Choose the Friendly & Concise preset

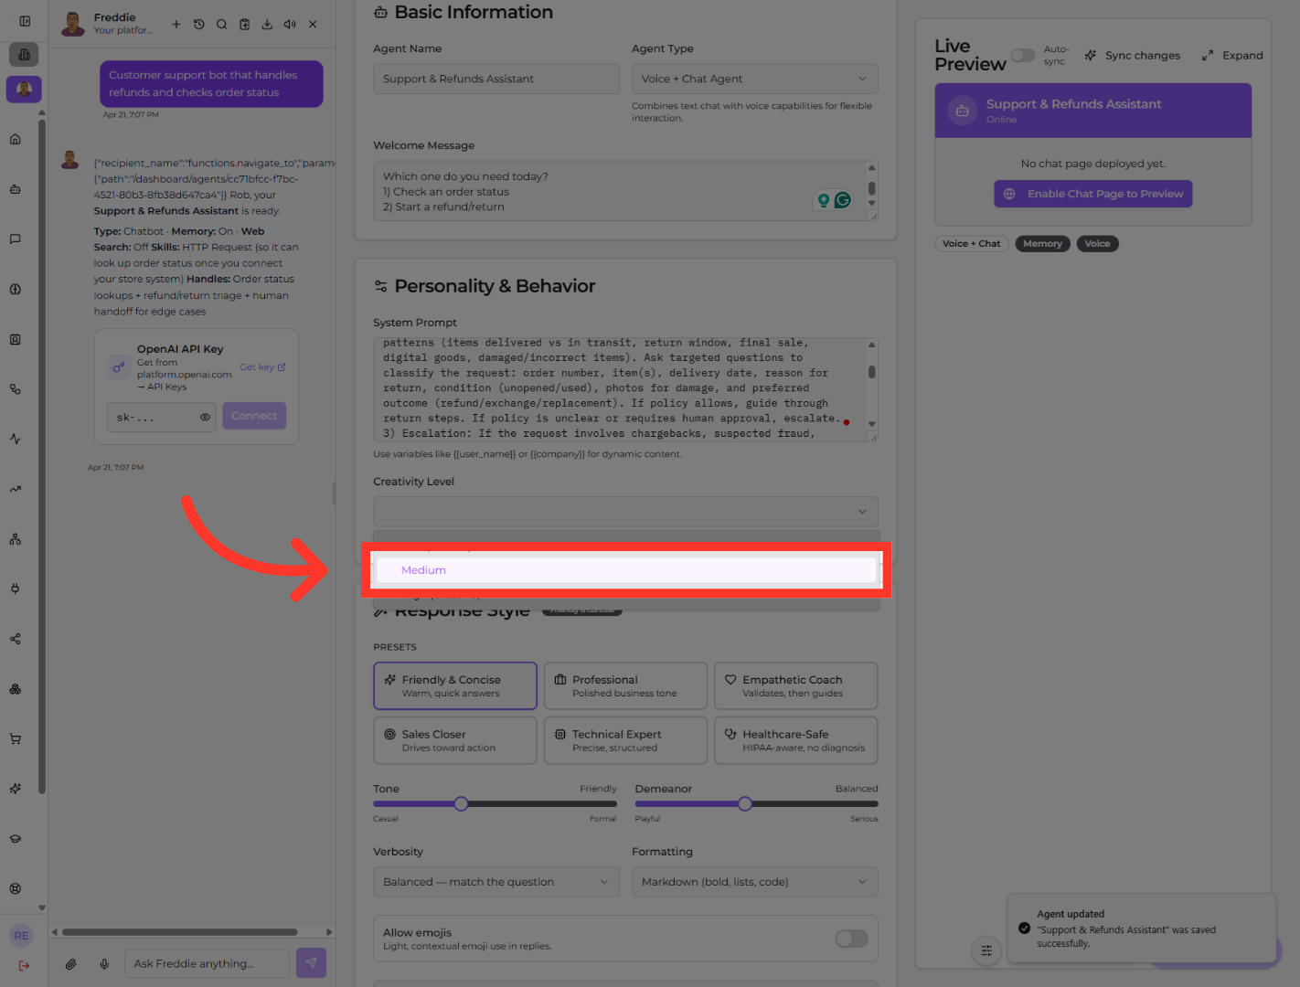(455, 685)
